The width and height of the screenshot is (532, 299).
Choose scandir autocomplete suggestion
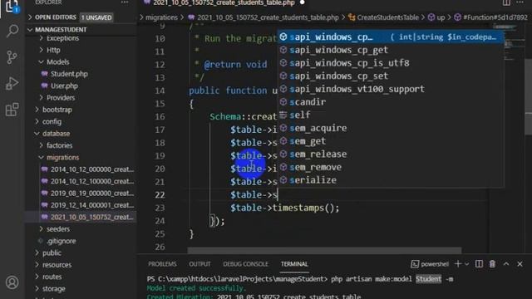[x=391, y=102]
